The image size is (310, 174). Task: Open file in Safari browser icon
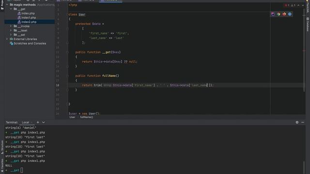pos(290,14)
